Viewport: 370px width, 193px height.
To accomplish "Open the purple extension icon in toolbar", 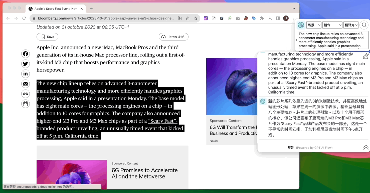I will click(x=206, y=18).
